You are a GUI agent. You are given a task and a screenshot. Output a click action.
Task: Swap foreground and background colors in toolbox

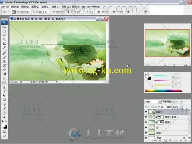[x=6, y=121]
